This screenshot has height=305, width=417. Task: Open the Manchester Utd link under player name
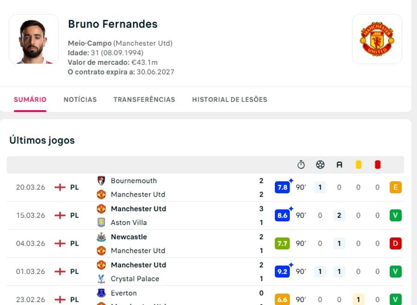144,43
